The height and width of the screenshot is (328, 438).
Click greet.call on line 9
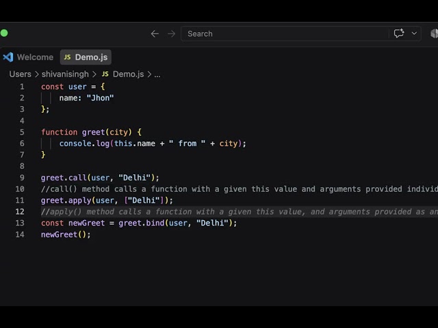pyautogui.click(x=64, y=178)
